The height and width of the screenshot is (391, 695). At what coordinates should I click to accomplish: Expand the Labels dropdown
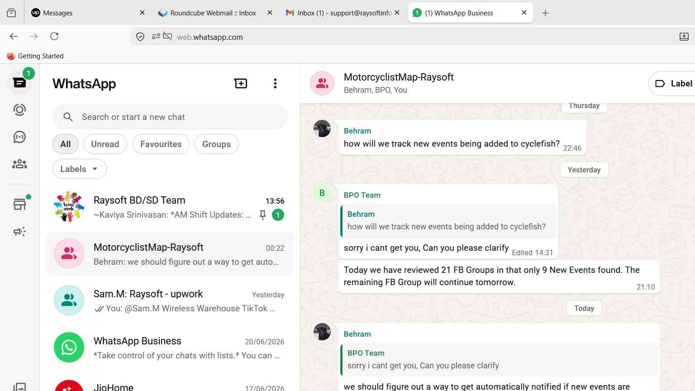pyautogui.click(x=80, y=169)
